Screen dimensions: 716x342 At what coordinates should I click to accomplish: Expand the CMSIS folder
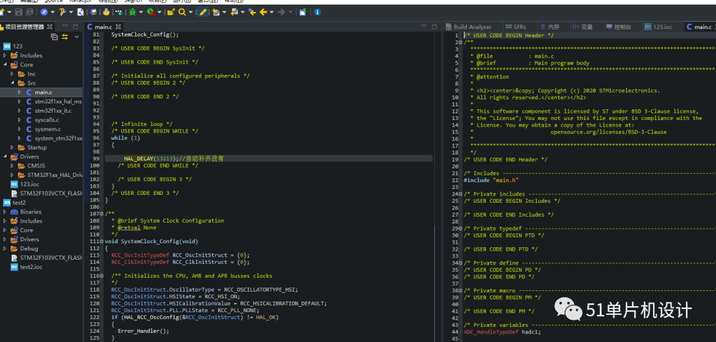(x=13, y=166)
